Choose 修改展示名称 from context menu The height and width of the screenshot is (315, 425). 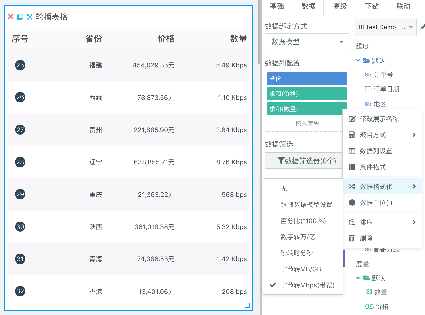383,119
